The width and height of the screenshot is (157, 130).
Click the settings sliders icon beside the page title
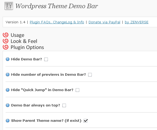9,6
